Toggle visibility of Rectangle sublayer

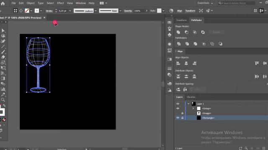[x=178, y=117]
